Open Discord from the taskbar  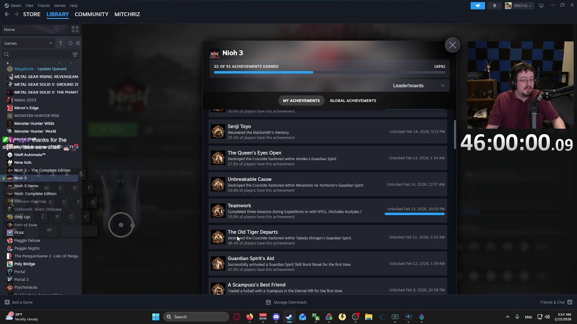pos(276,317)
